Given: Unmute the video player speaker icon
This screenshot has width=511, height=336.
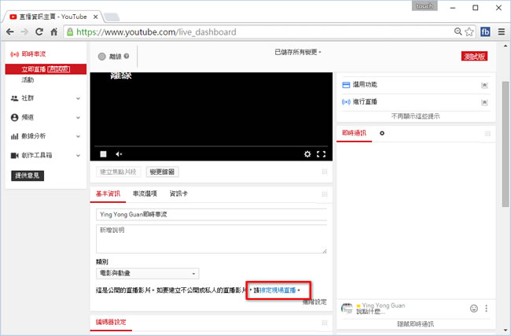Looking at the screenshot, I should coord(119,154).
